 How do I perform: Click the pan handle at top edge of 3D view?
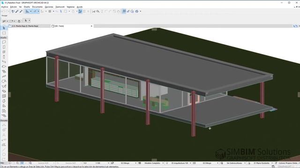[x=154, y=29]
